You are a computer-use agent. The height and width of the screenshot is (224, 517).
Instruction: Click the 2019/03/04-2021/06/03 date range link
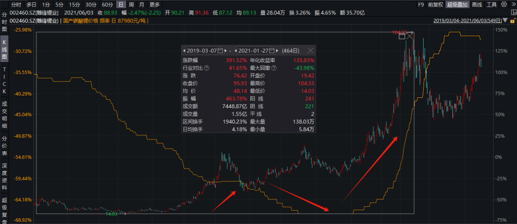point(468,21)
